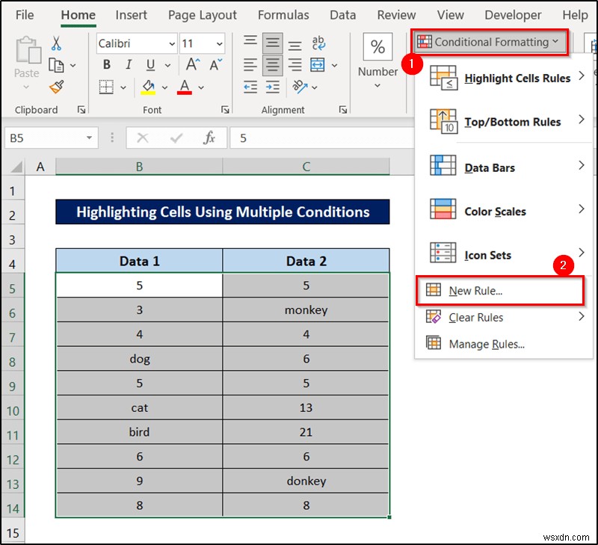This screenshot has height=545, width=598.
Task: Open the font color dropdown arrow
Action: coord(200,88)
